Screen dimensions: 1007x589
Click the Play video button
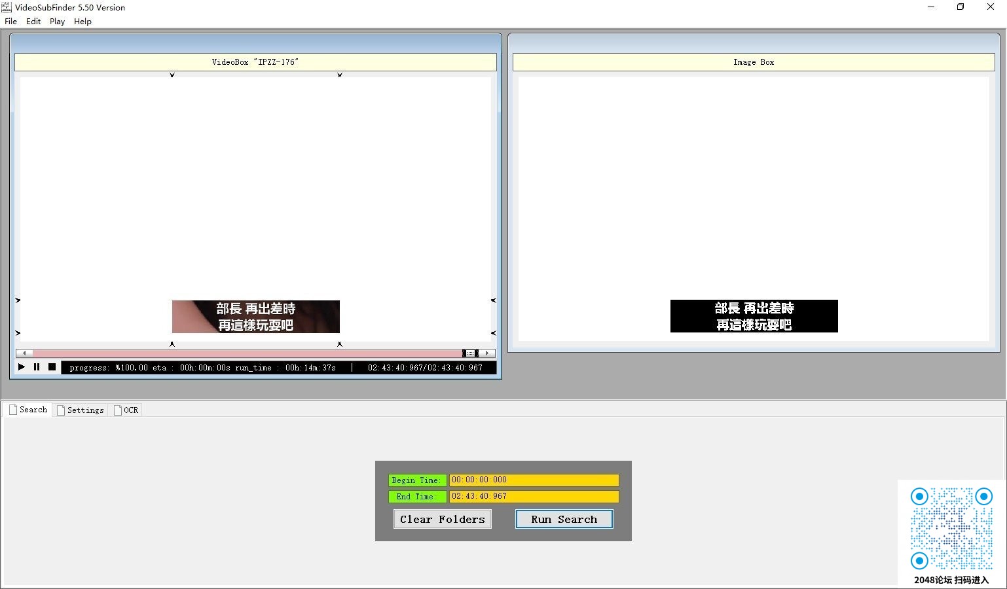(x=22, y=367)
